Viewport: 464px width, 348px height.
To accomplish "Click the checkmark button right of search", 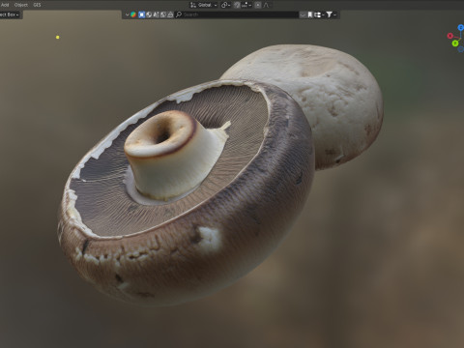I will [x=303, y=14].
